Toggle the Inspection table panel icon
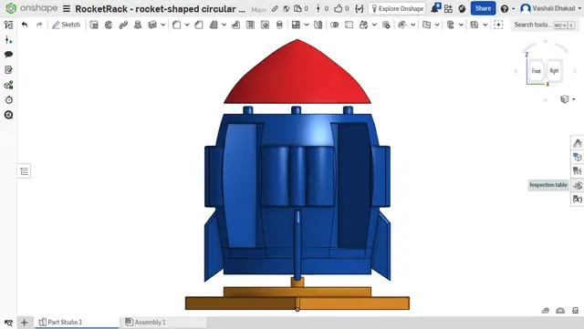Viewport: 584px width, 329px height. pyautogui.click(x=578, y=185)
